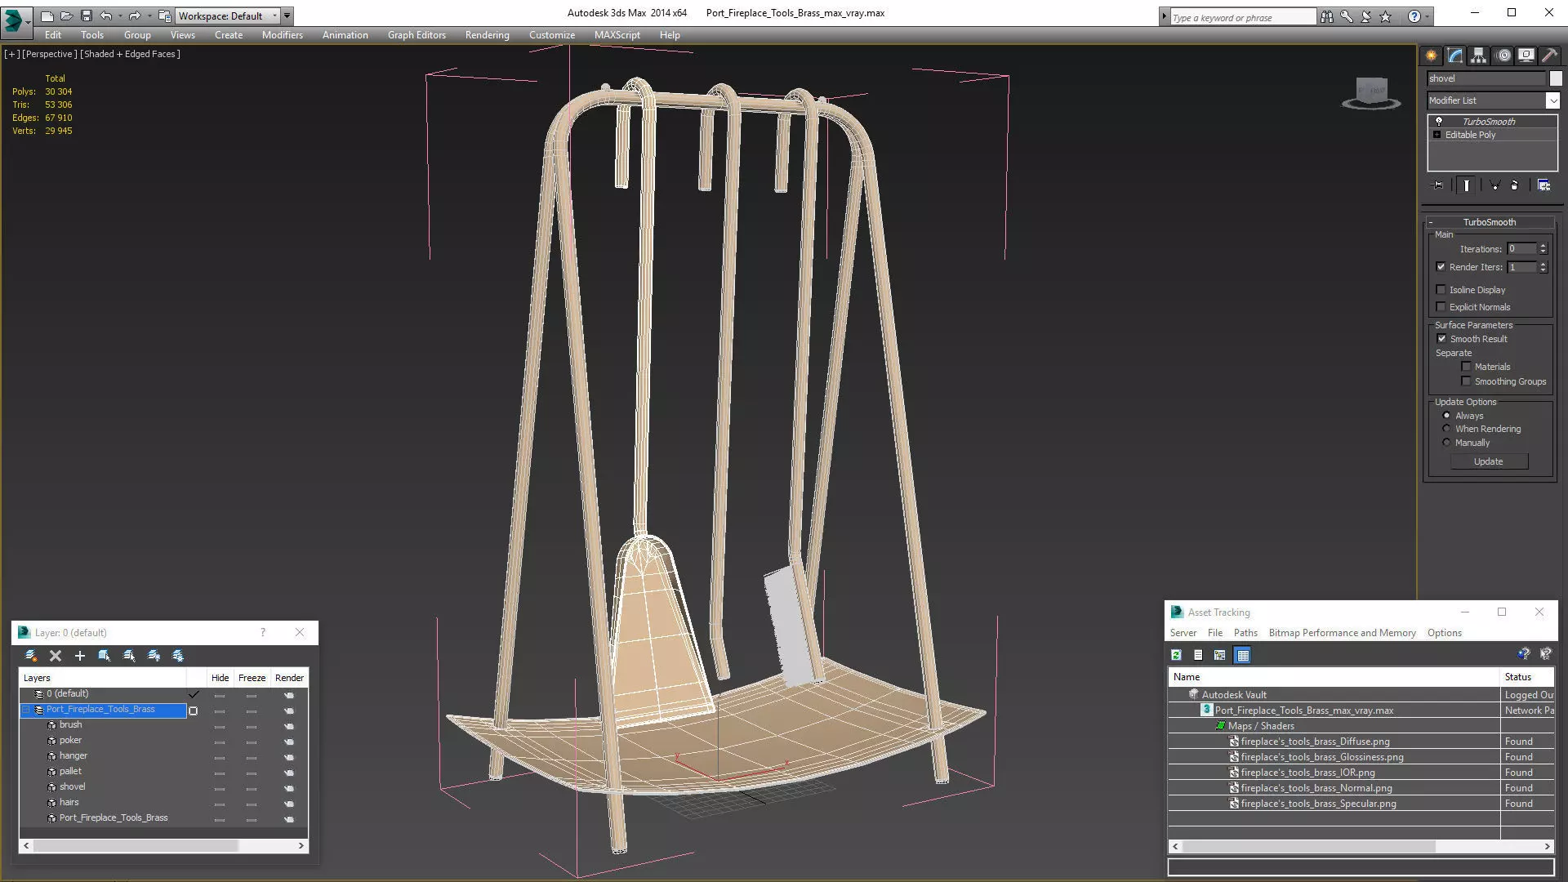The image size is (1568, 882).
Task: Click Remove modifier from stack icon
Action: pos(1514,185)
